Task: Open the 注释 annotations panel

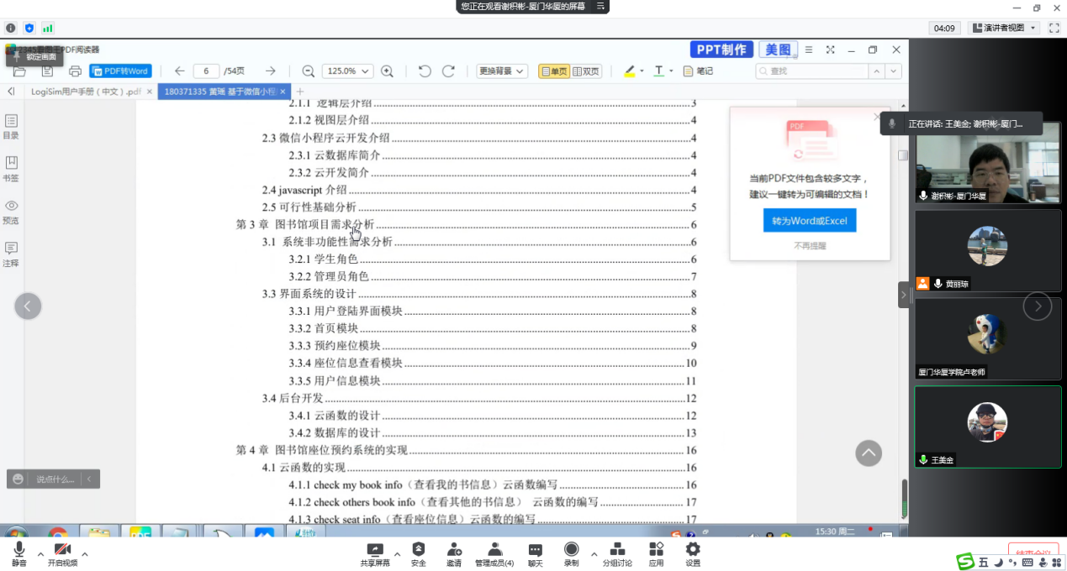Action: coord(11,254)
